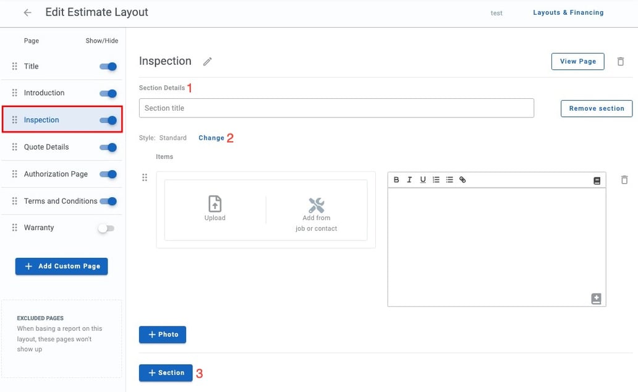Click the pencil icon to rename Inspection
638x392 pixels.
(x=207, y=61)
